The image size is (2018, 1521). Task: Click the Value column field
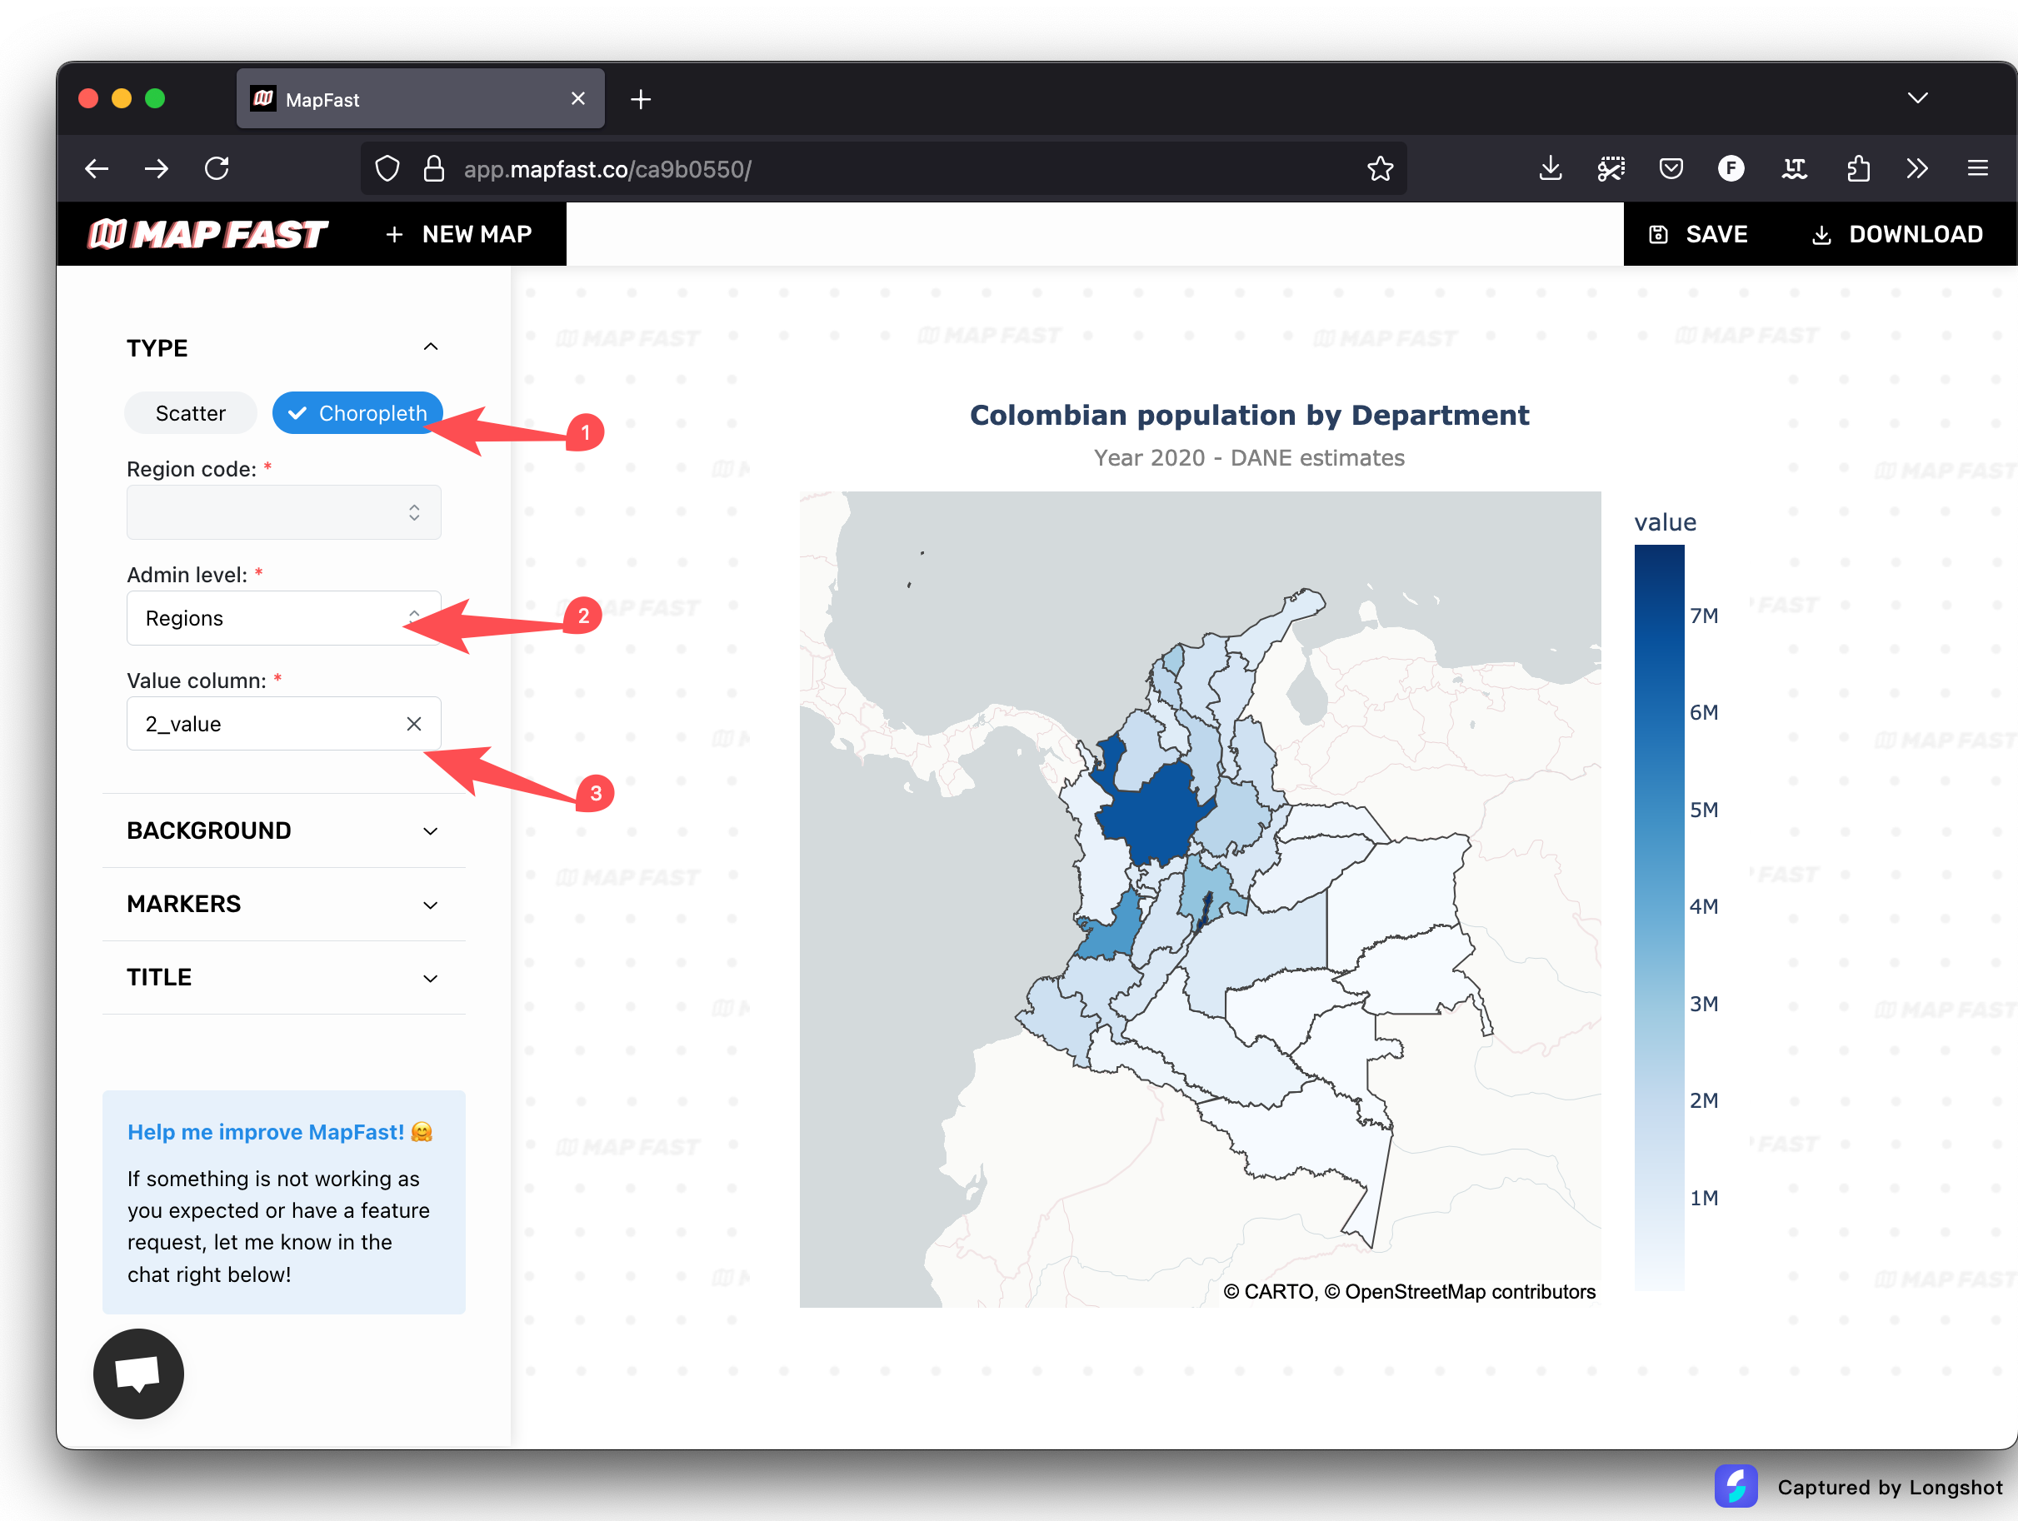click(284, 724)
